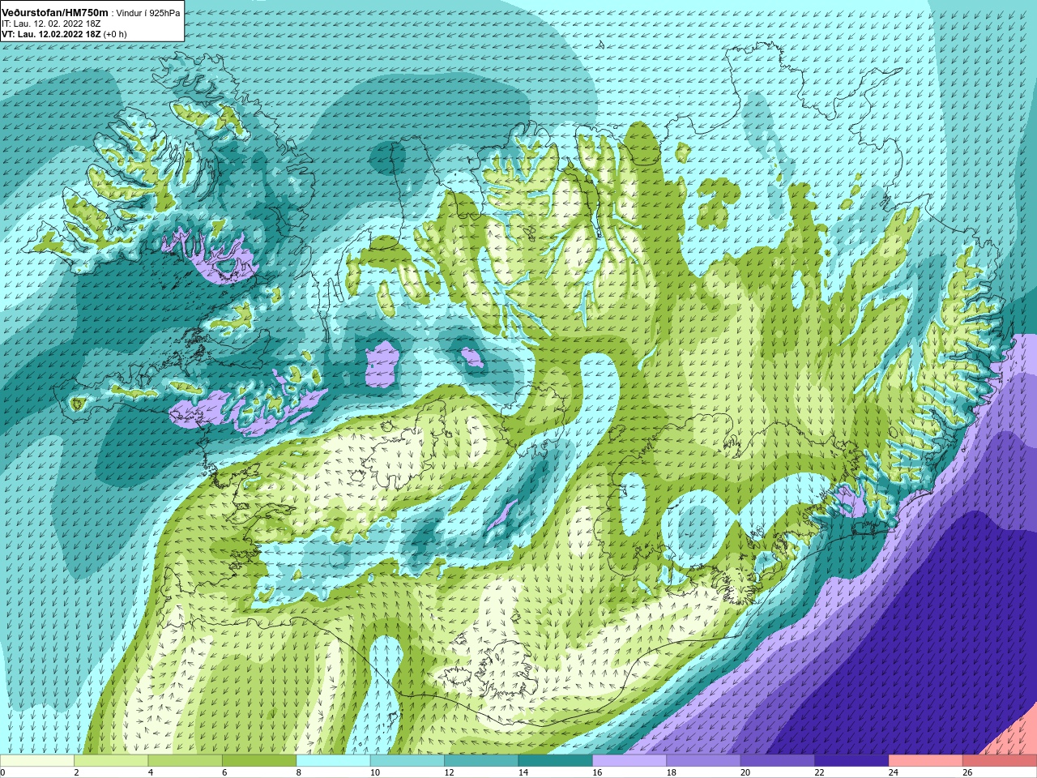Select the light yellow-green 2–4 legend swatch
The image size is (1037, 778).
tap(111, 761)
